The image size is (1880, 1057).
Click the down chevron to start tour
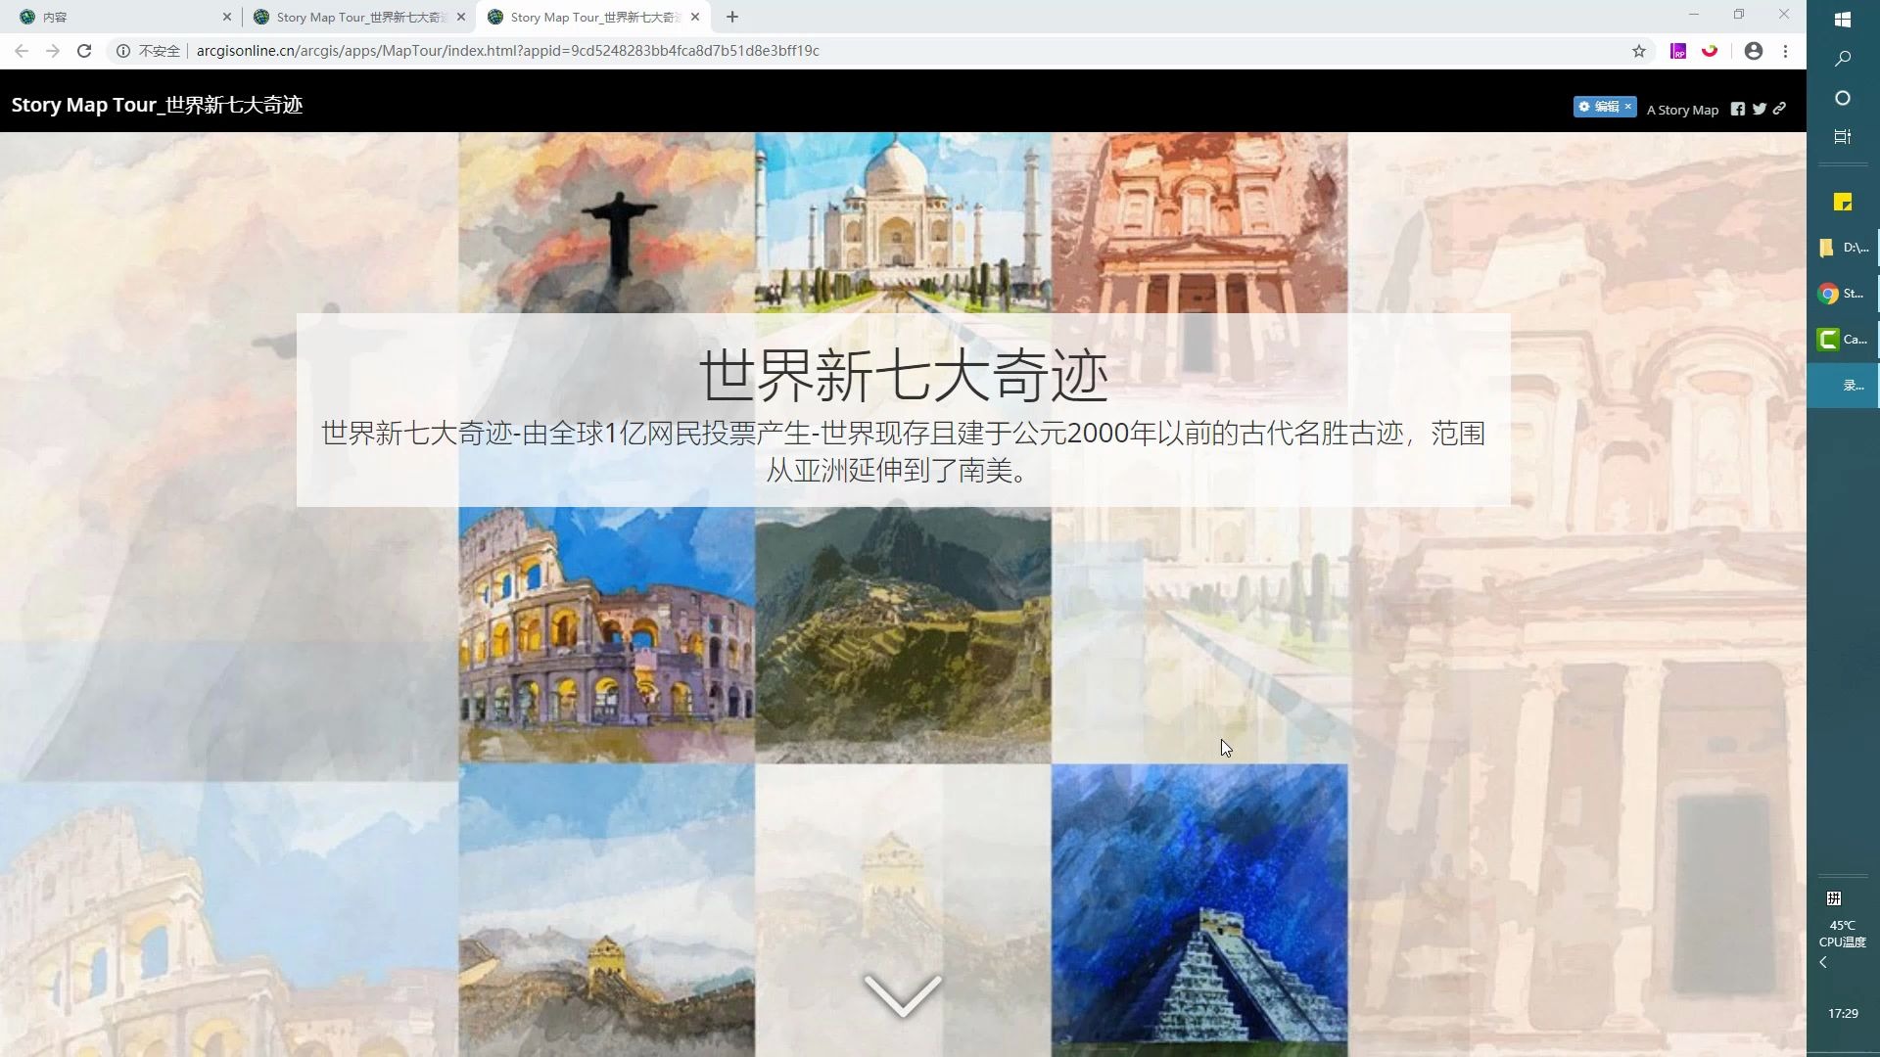[x=902, y=995]
